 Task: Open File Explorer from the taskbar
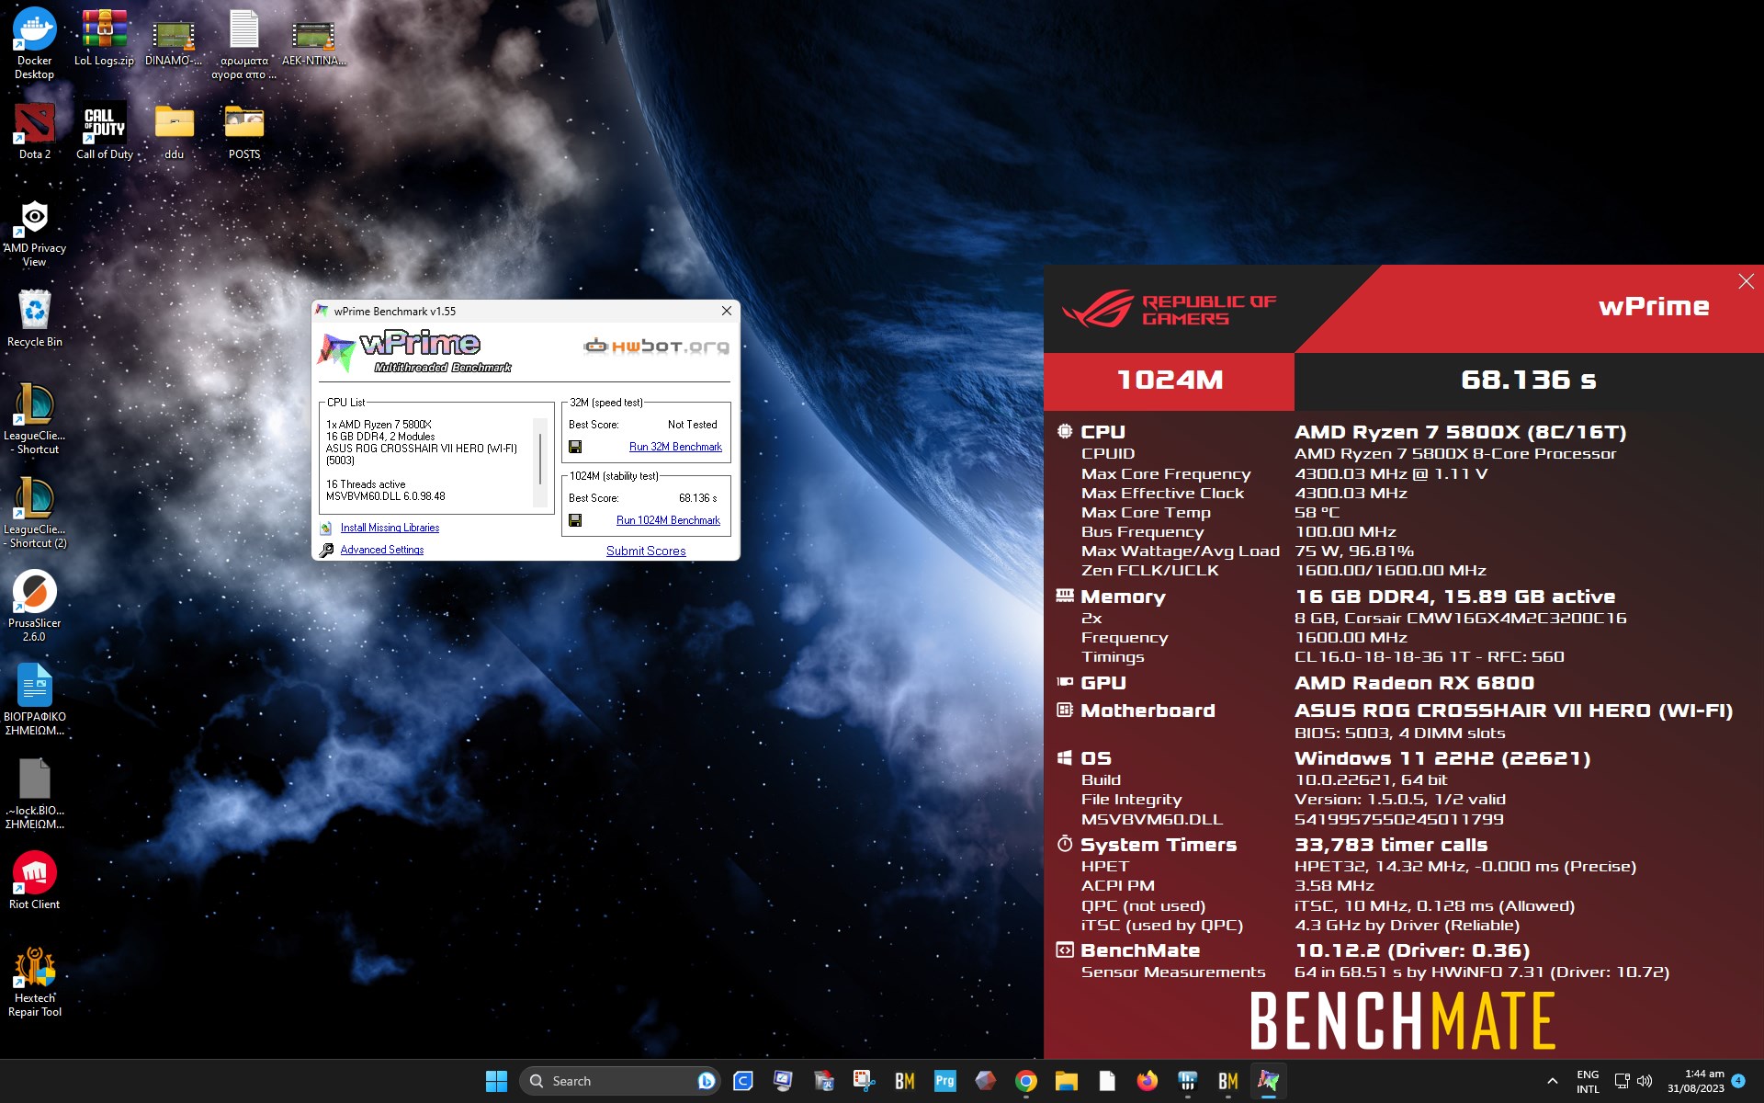(1066, 1081)
